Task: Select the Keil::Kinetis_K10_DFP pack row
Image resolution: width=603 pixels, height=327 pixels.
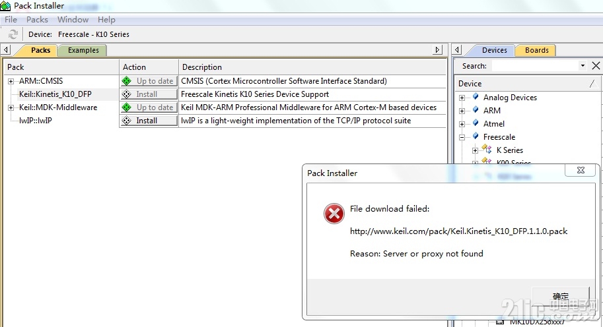Action: point(55,94)
